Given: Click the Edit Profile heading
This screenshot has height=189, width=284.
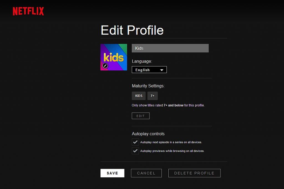Looking at the screenshot, I should tap(132, 30).
